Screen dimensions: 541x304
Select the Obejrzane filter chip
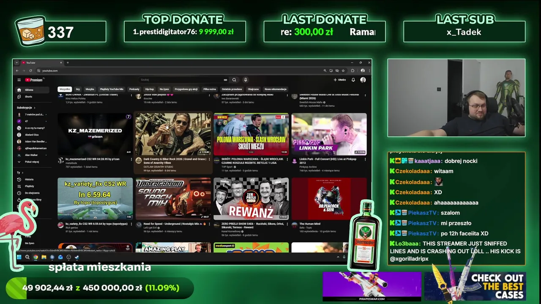pyautogui.click(x=253, y=89)
